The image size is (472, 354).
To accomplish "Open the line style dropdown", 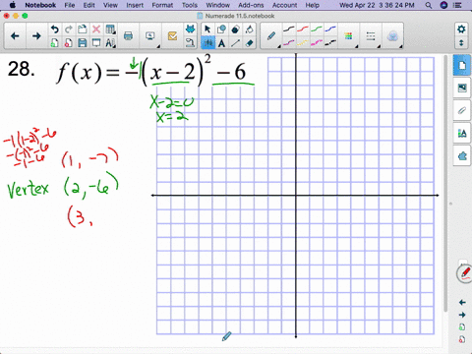I will point(371,36).
